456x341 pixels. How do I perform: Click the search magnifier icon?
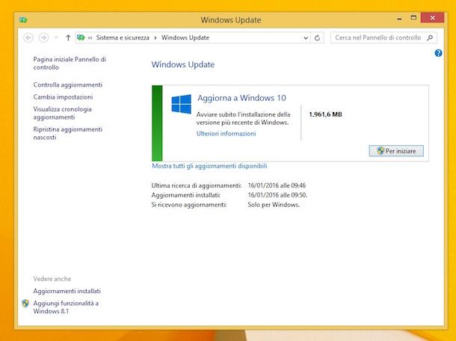click(x=430, y=37)
